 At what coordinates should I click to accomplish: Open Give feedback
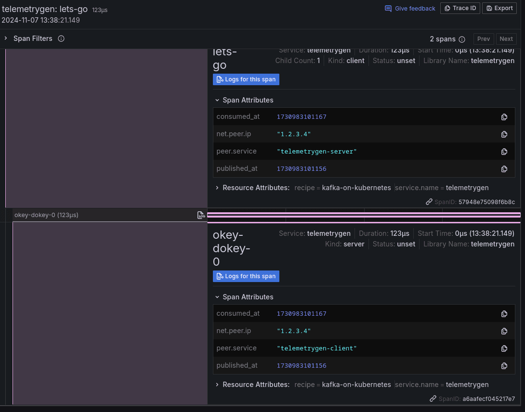[x=410, y=8]
